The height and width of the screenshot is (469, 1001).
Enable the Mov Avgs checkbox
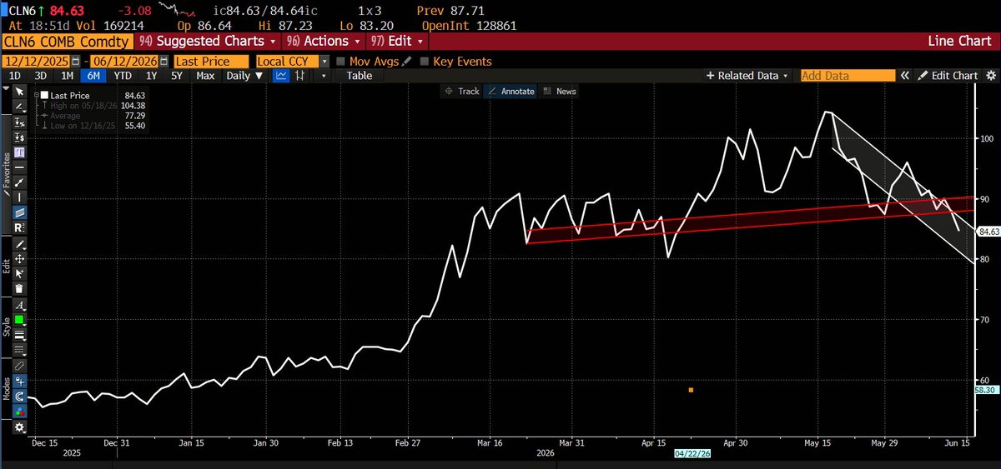click(340, 61)
